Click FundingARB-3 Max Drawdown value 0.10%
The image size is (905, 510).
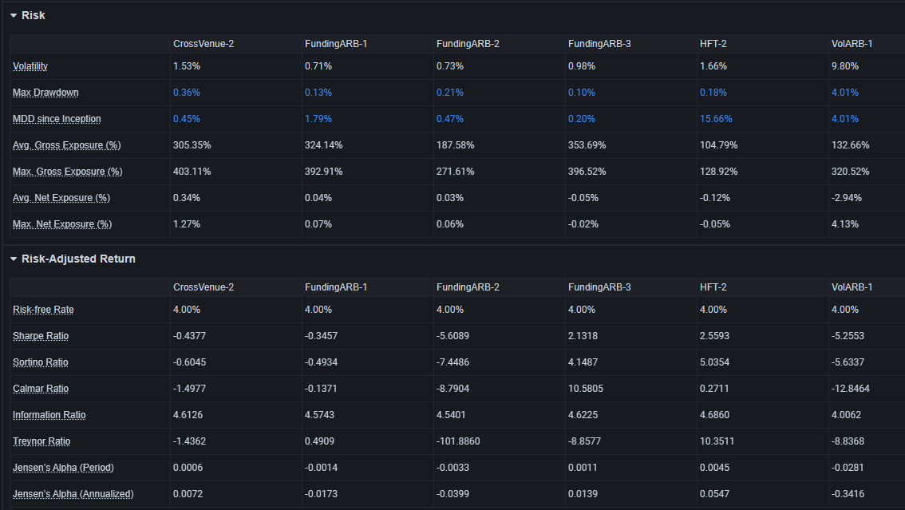click(x=581, y=93)
